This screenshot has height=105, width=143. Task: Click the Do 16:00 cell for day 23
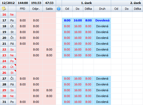point(78,55)
